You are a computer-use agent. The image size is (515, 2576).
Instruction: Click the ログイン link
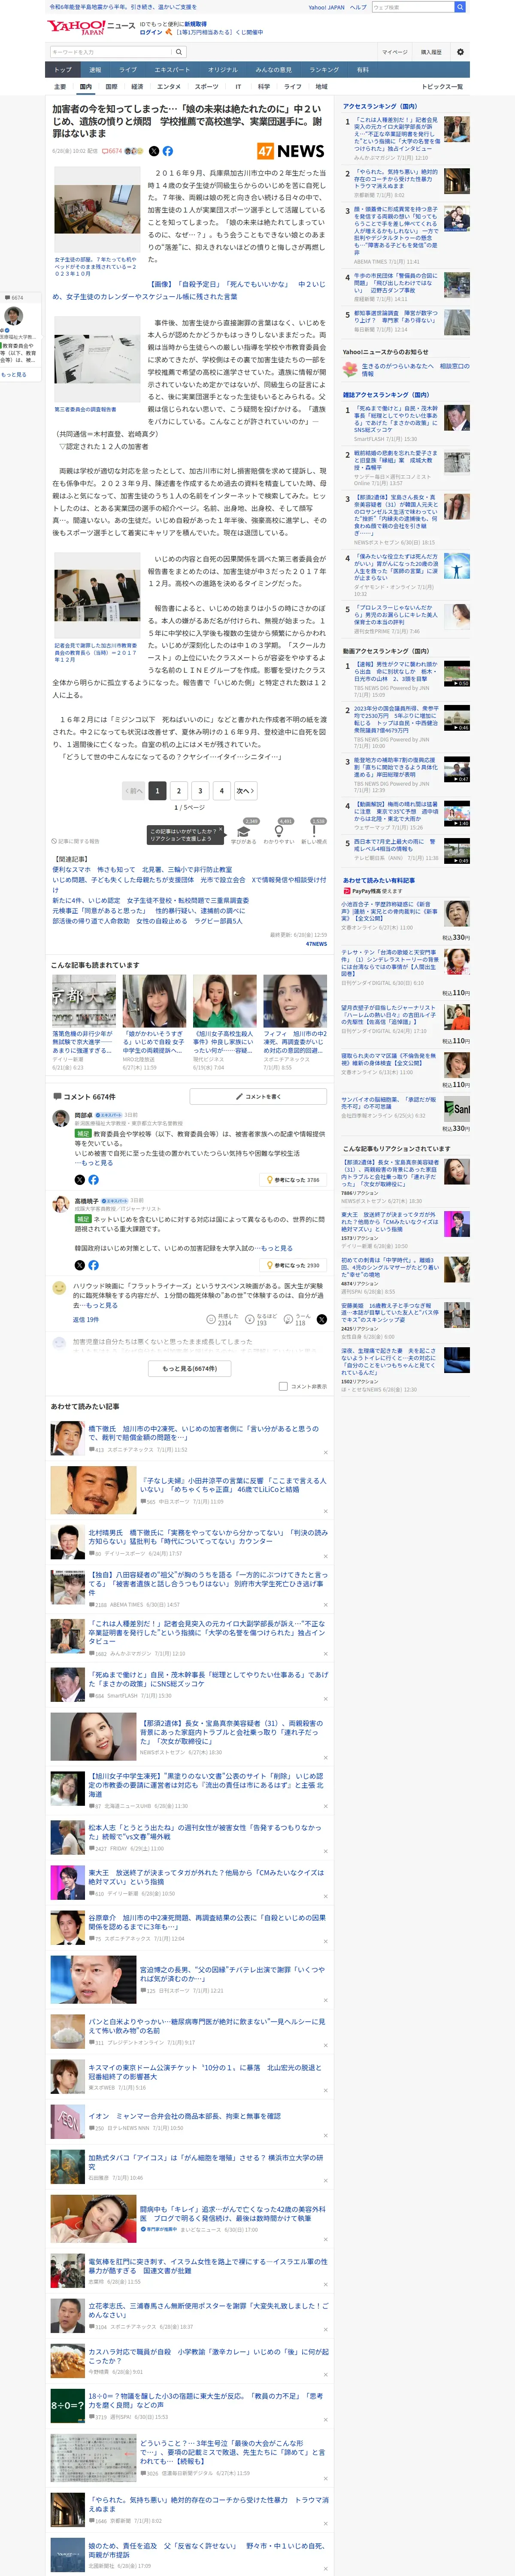point(152,32)
